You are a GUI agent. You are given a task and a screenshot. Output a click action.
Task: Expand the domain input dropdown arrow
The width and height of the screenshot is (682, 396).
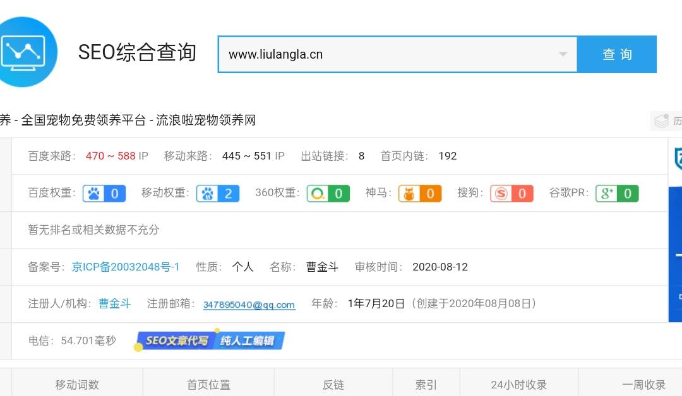point(563,54)
